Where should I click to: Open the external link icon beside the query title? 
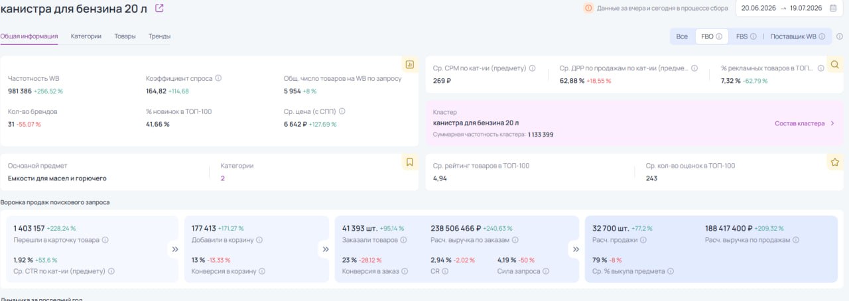pyautogui.click(x=159, y=9)
